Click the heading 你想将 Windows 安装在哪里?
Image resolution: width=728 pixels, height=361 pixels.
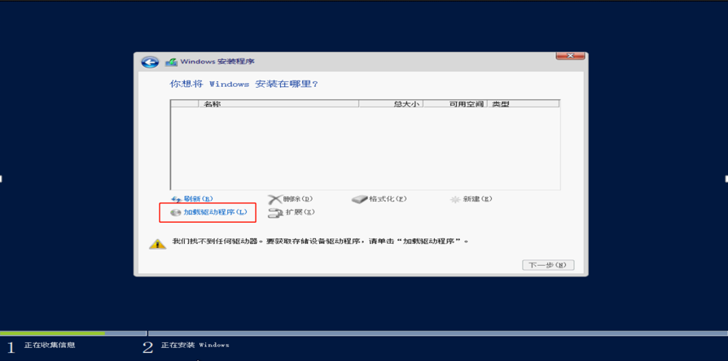click(244, 85)
